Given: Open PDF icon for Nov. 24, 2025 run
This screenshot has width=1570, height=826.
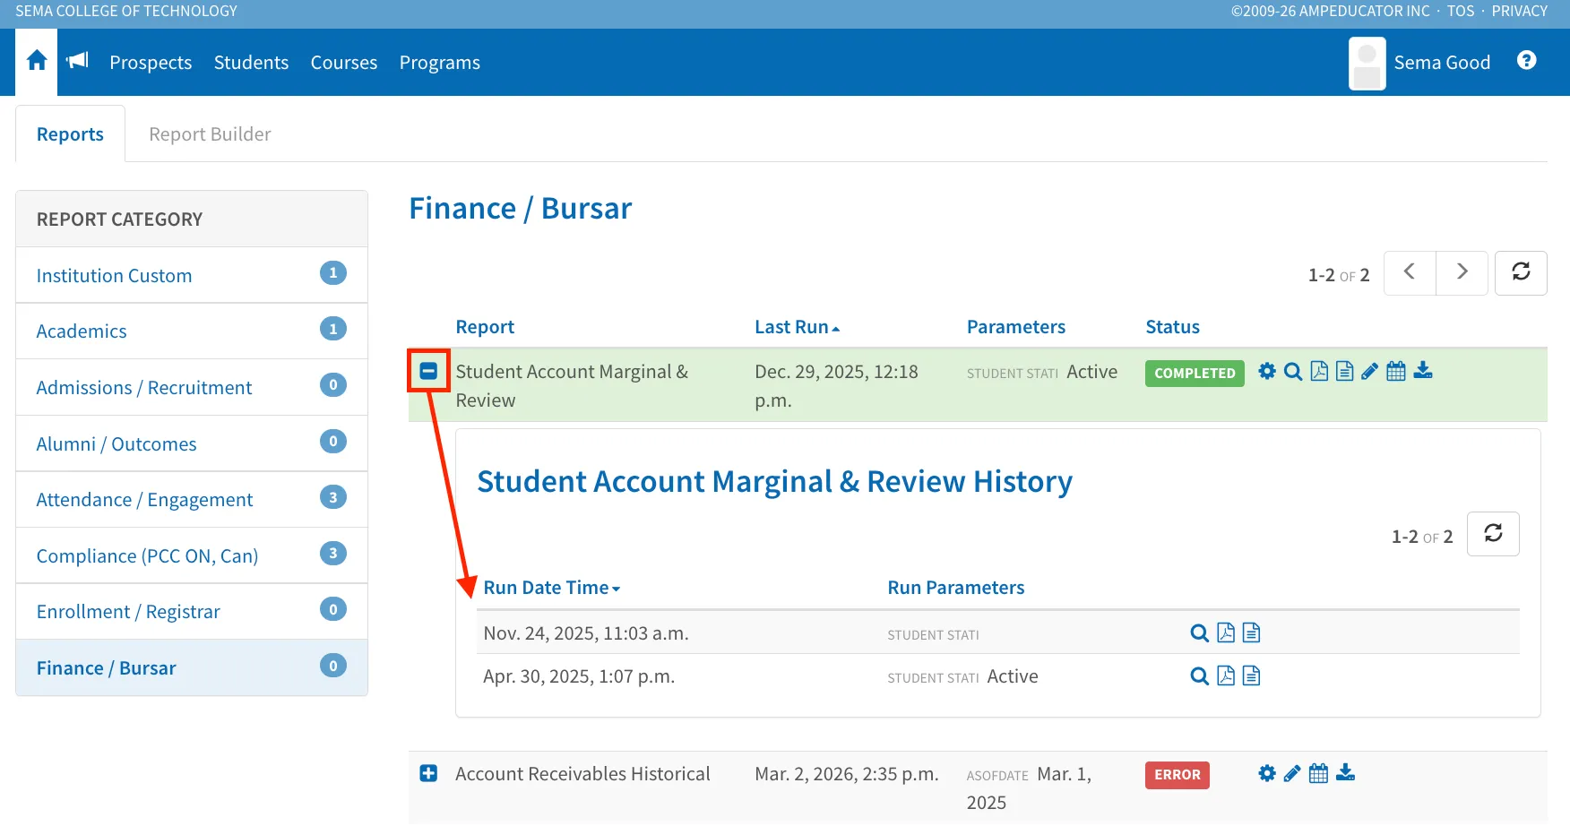Looking at the screenshot, I should tap(1226, 632).
